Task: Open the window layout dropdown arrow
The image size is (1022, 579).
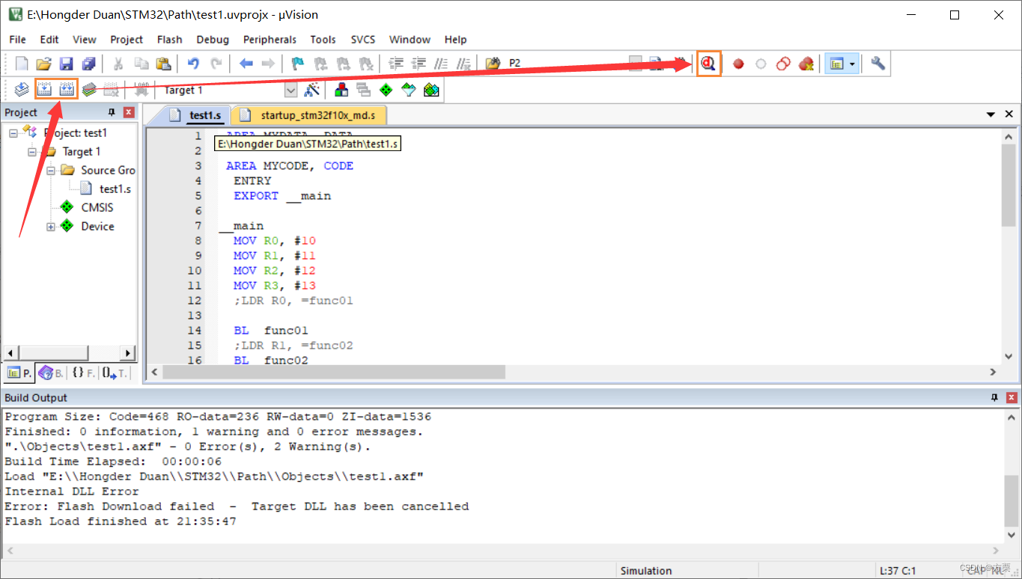Action: tap(852, 64)
